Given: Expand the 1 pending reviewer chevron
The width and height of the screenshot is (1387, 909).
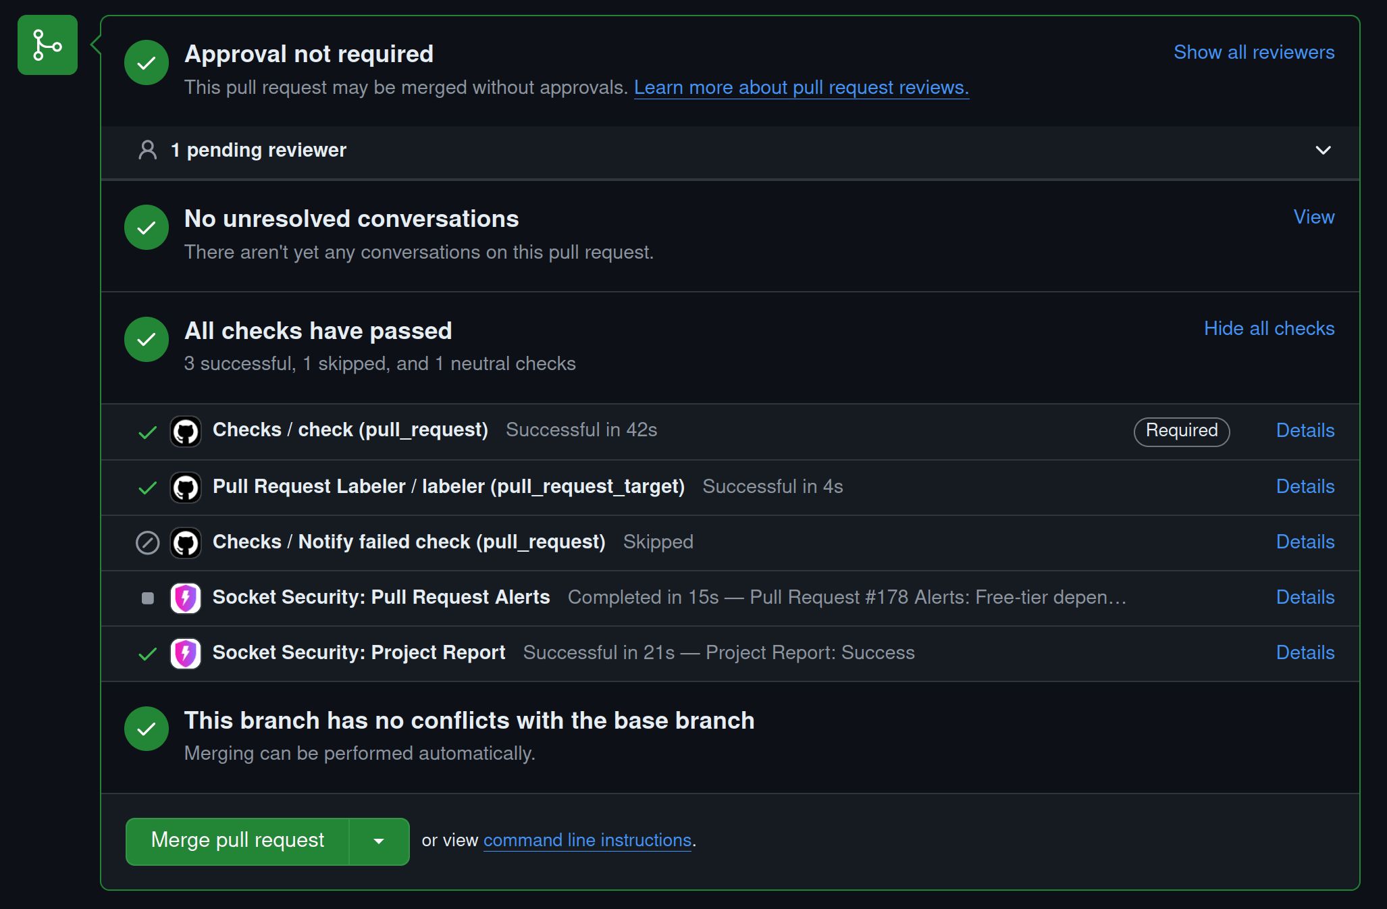Looking at the screenshot, I should (1323, 150).
